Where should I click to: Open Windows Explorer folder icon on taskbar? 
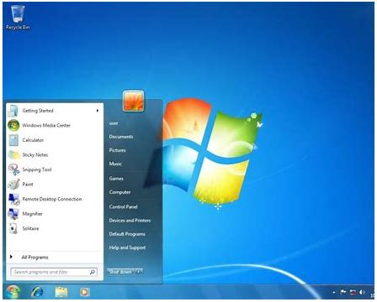point(61,292)
